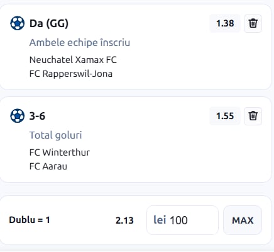Open the Ambele echipe înscriu market

[x=80, y=43]
